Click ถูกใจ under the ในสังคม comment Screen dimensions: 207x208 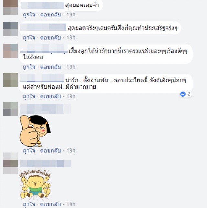(x=29, y=67)
